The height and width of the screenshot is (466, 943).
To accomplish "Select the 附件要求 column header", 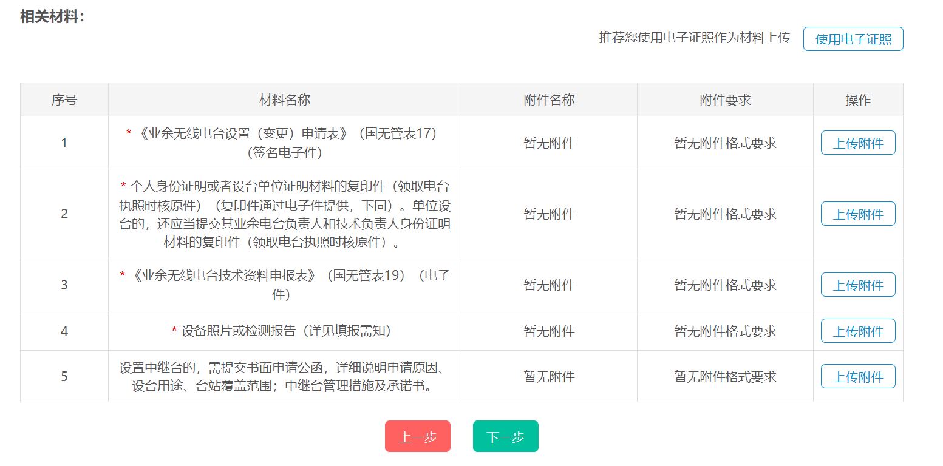I will pyautogui.click(x=725, y=100).
